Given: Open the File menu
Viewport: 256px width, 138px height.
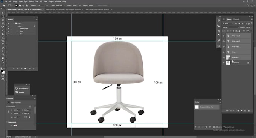Looking at the screenshot, I should coord(6,1).
